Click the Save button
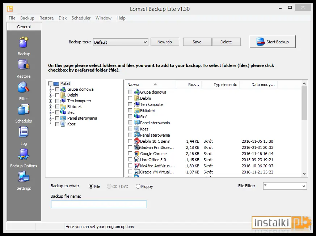 (x=197, y=42)
